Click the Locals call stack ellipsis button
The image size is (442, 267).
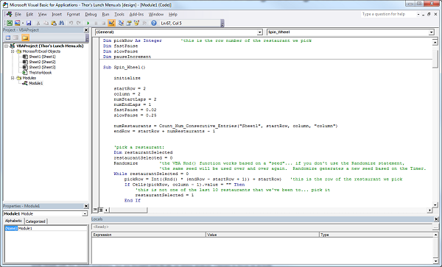coord(436,227)
